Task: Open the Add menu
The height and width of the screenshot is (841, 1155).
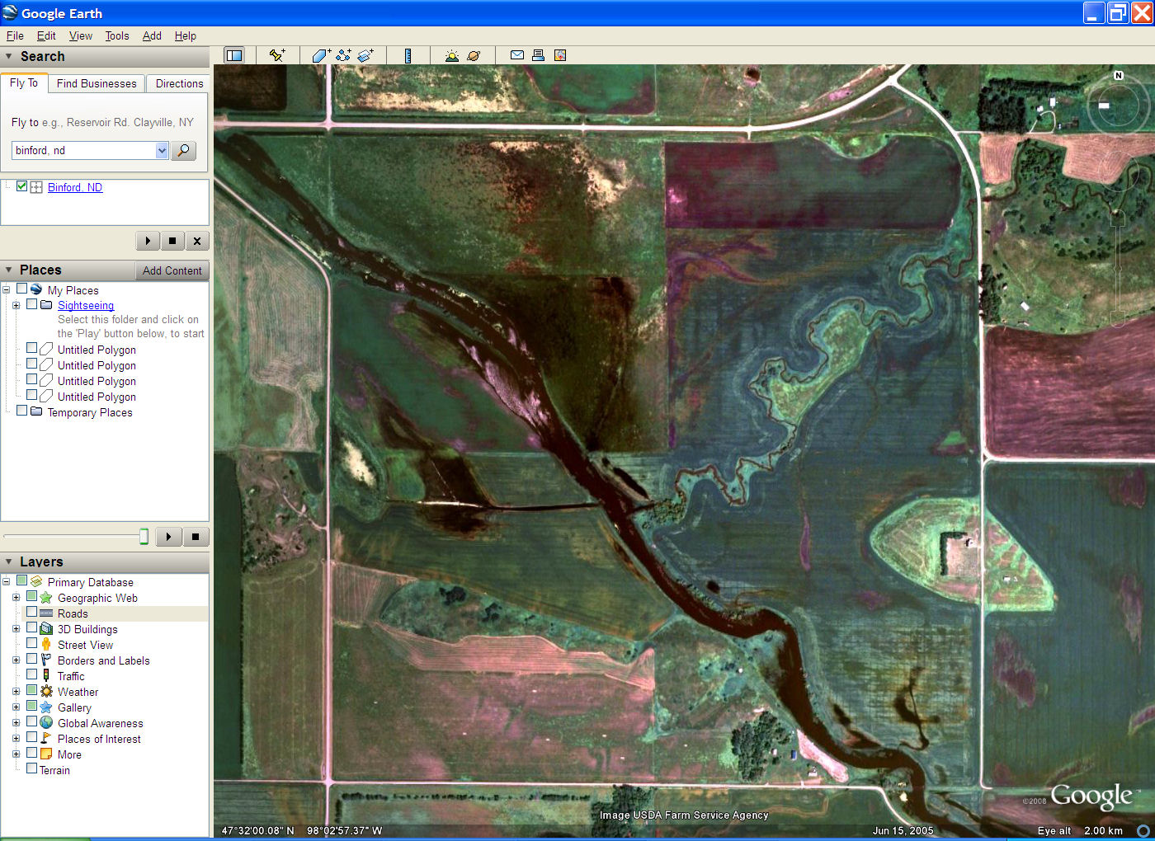Action: tap(152, 35)
